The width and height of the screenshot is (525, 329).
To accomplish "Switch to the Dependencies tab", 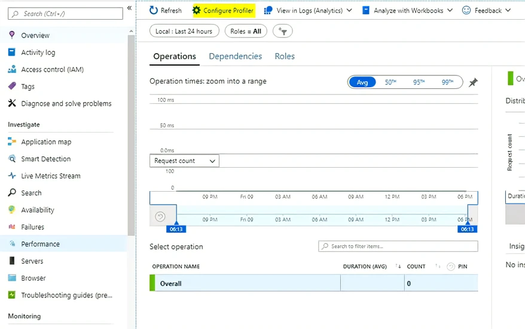I will [x=235, y=56].
